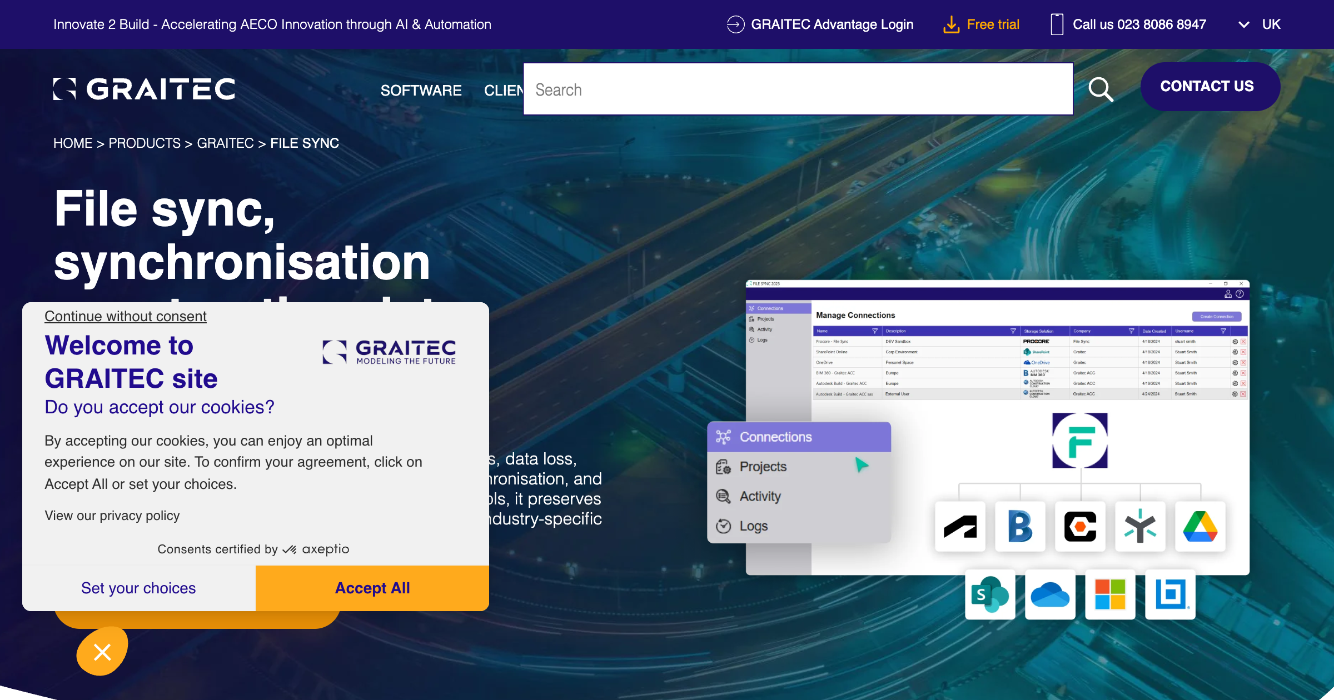Click the search magnifier icon

click(1101, 89)
